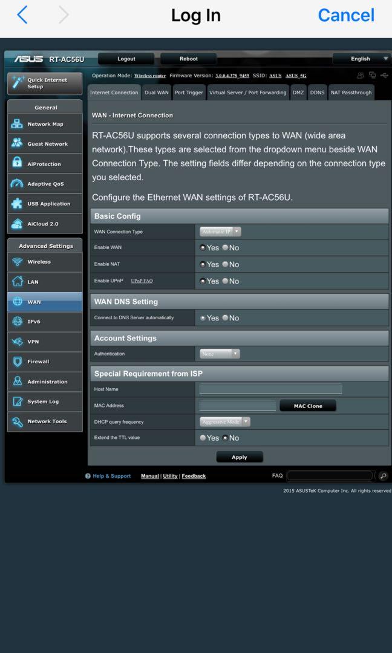This screenshot has height=653, width=392.
Task: Open the Authentication dropdown
Action: pyautogui.click(x=220, y=354)
